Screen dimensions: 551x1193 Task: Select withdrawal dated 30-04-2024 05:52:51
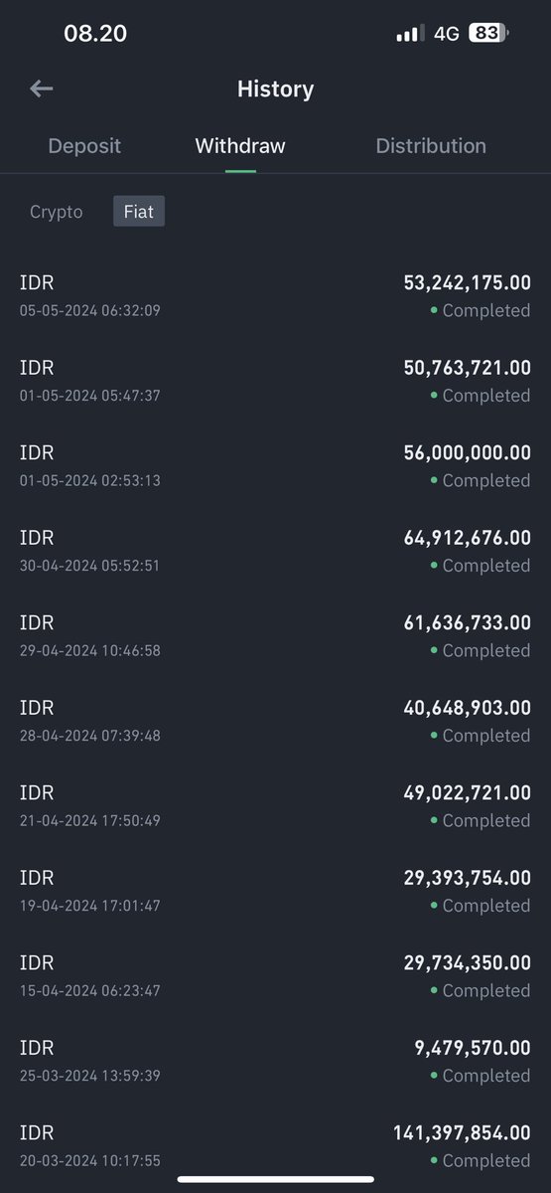pos(275,551)
